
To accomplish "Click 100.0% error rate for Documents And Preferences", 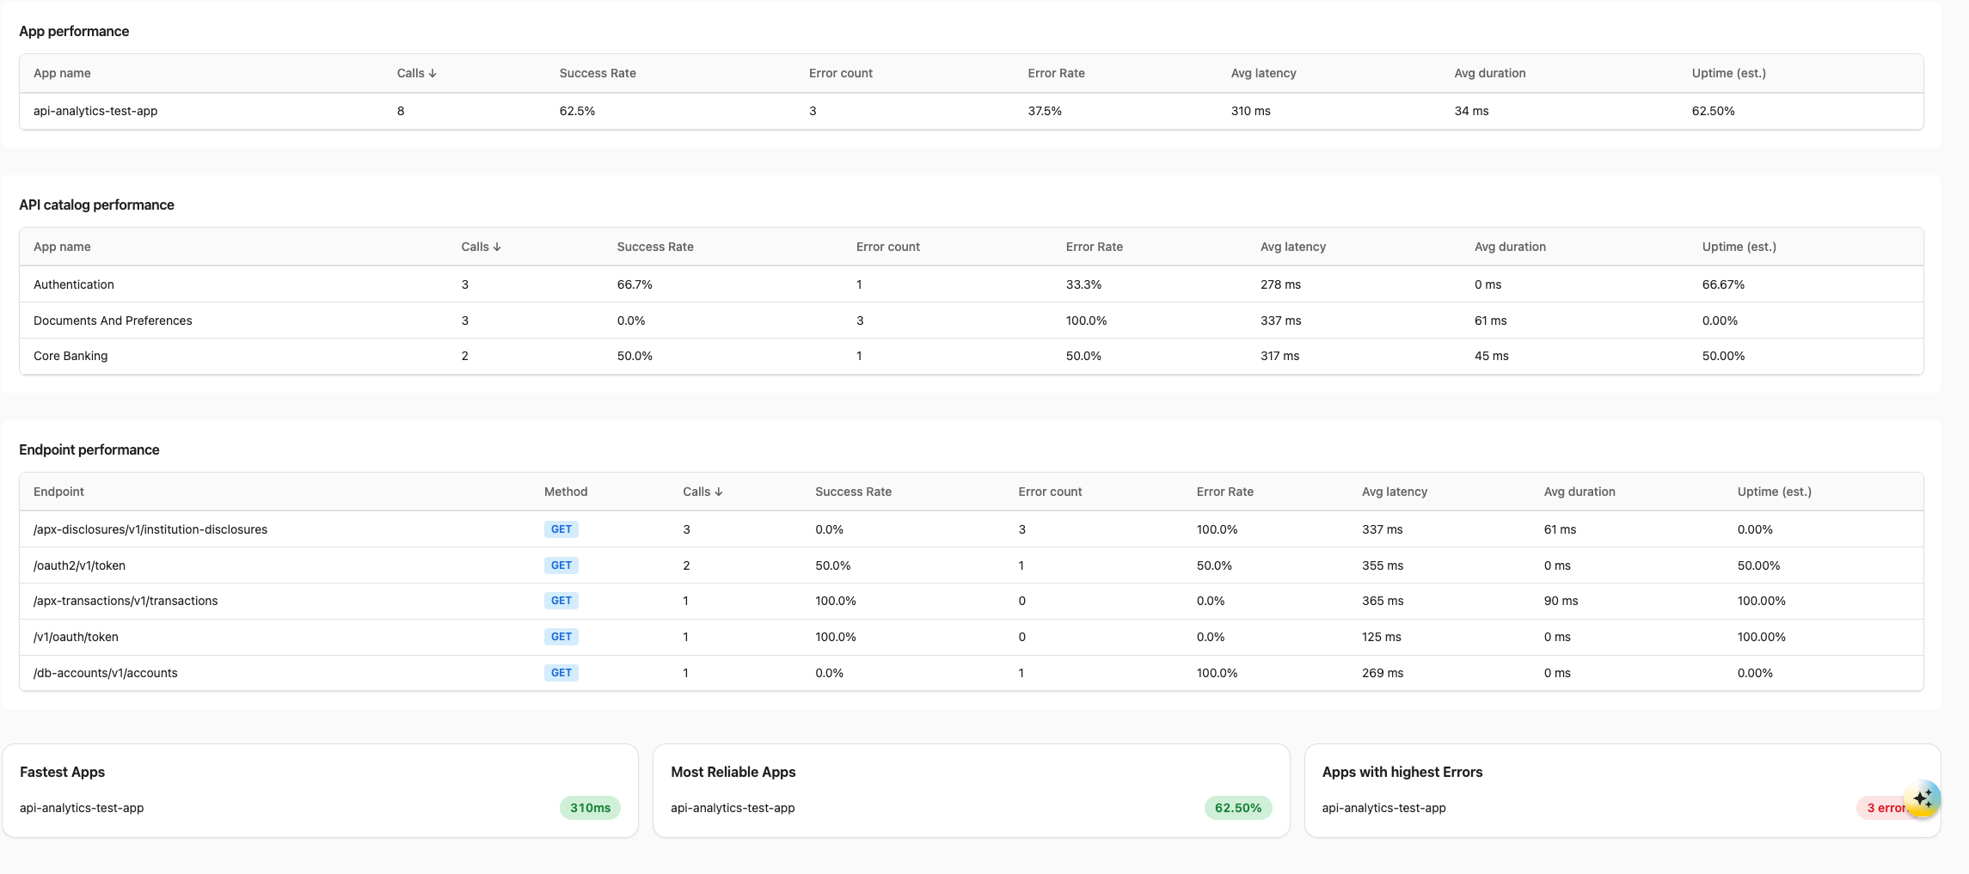I will pyautogui.click(x=1086, y=321).
